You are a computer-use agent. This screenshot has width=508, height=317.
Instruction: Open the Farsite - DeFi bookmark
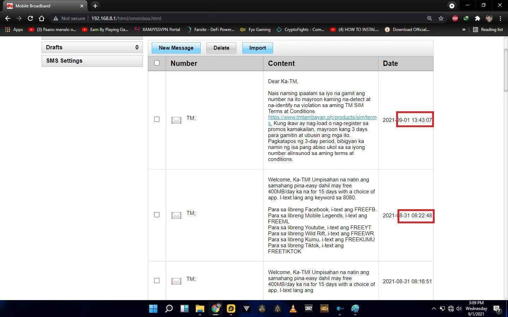click(210, 30)
